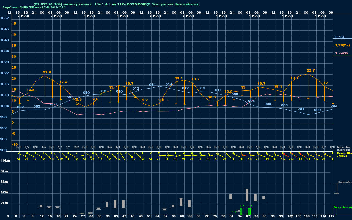Screen dimensions: 352x220
Task: Click the 9.2 temperature minimum label
Action: [145, 100]
